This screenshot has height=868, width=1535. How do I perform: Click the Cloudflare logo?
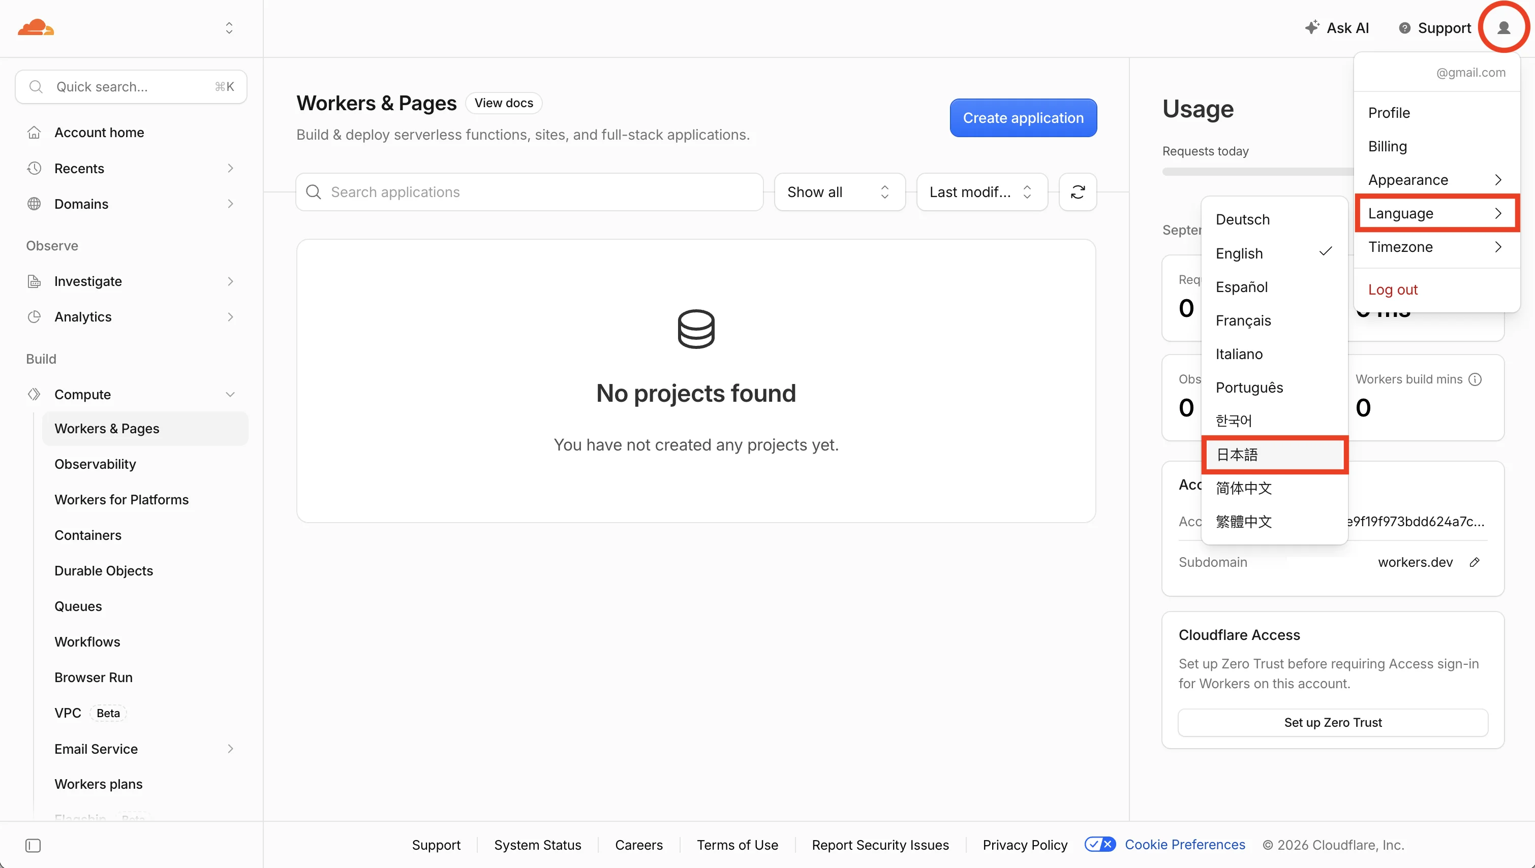[x=36, y=27]
